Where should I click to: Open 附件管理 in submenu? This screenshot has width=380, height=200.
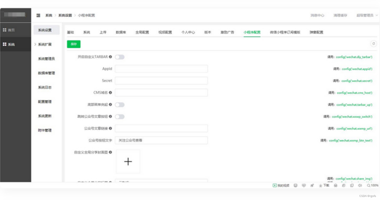point(45,130)
